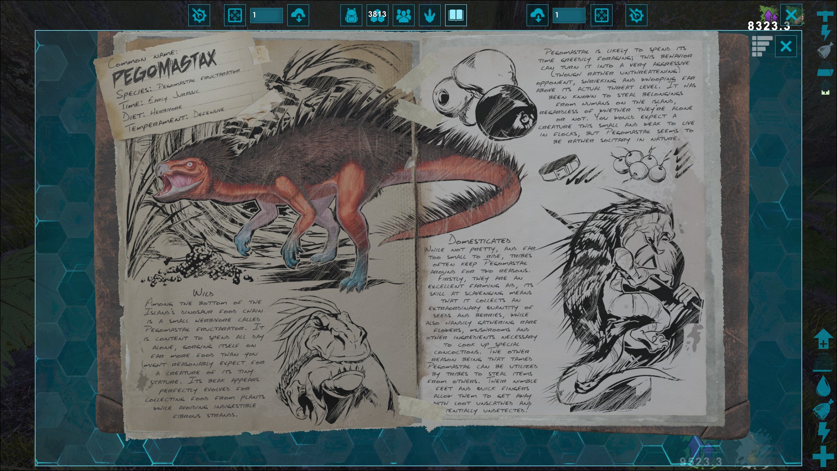Image resolution: width=837 pixels, height=471 pixels.
Task: Click the left gear-and-wrench settings icon
Action: (199, 16)
